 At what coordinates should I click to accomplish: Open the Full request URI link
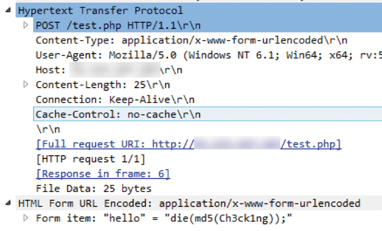(188, 145)
